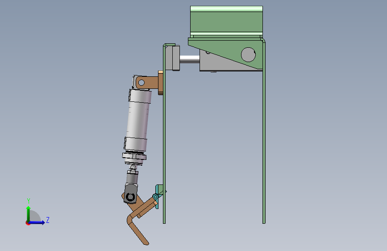Screen dimensions: 387x251
Task: Select the left vertical green plate
Action: pyautogui.click(x=164, y=134)
